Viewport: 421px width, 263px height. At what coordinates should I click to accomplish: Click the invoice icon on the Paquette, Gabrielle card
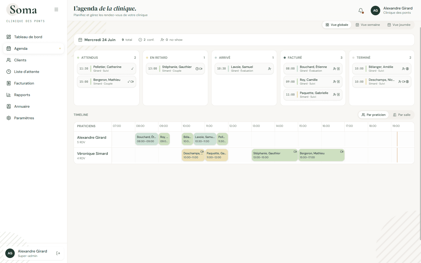(338, 95)
